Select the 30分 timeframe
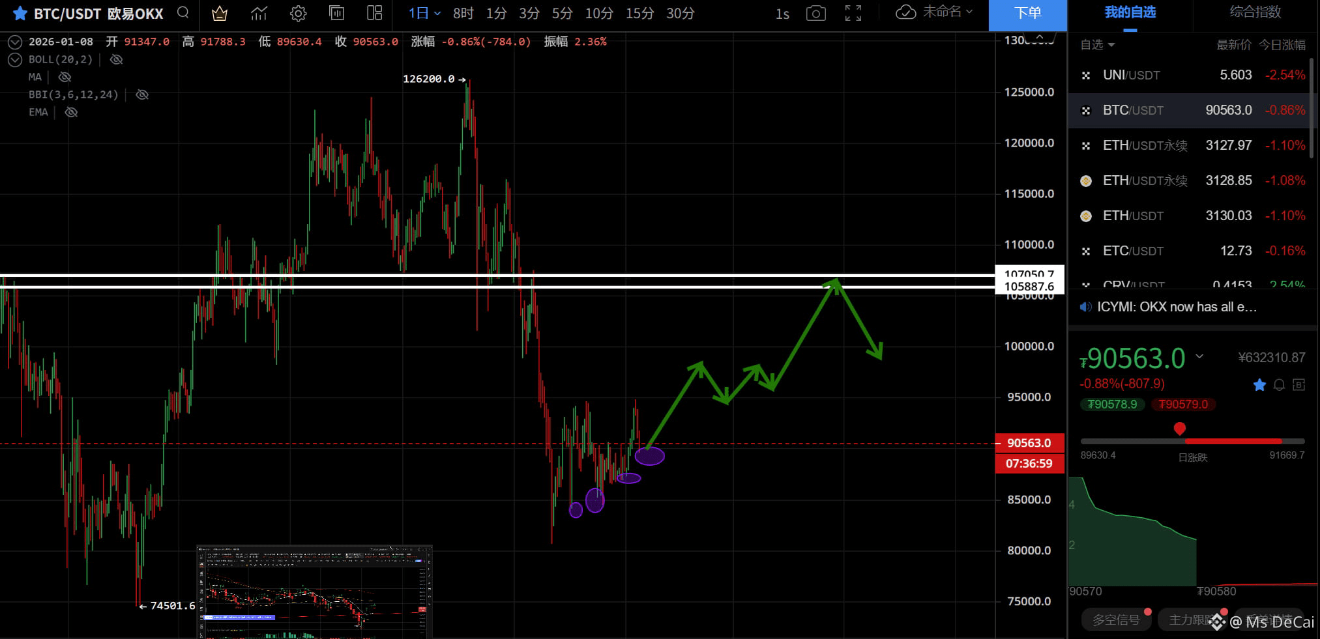 (x=680, y=13)
